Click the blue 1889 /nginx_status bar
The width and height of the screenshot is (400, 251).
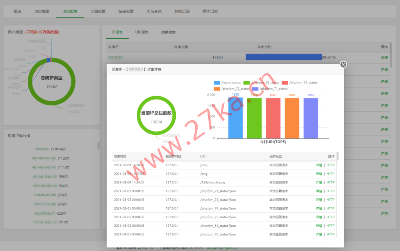(236, 118)
